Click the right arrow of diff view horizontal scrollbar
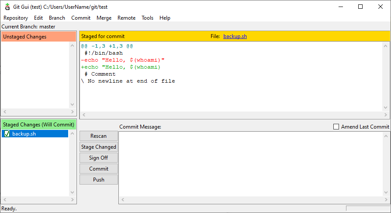Image resolution: width=391 pixels, height=213 pixels. [385, 115]
